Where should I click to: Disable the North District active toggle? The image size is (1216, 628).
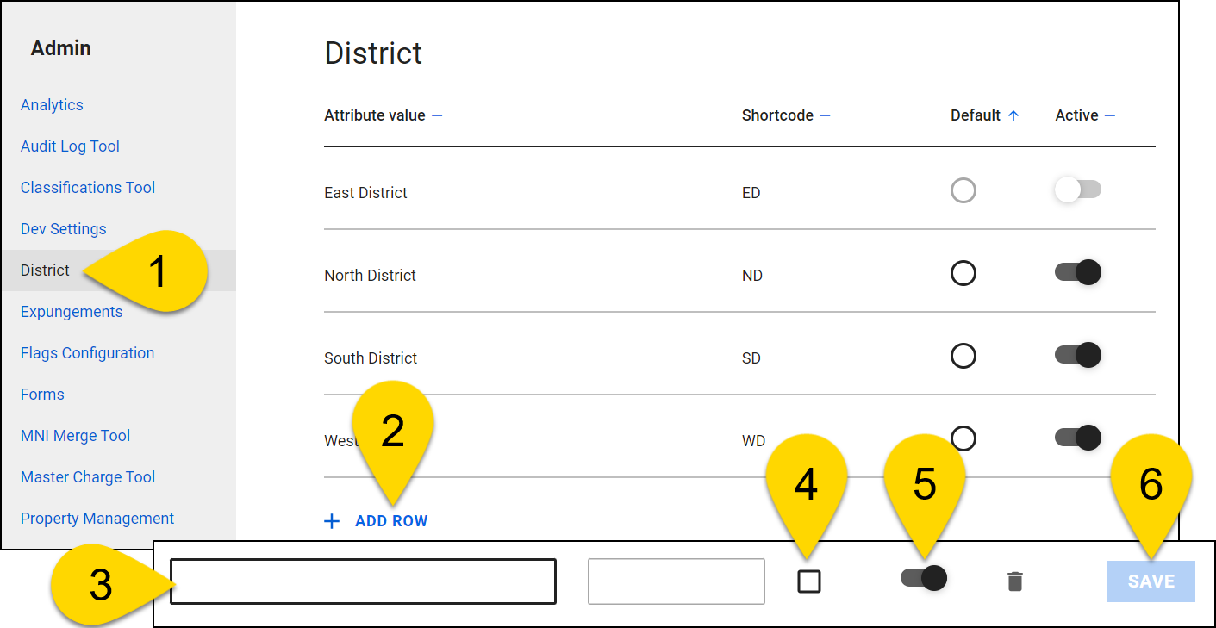[x=1077, y=273]
